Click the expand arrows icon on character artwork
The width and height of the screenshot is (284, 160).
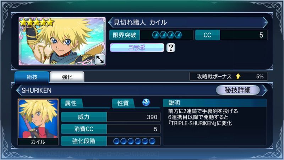point(100,59)
